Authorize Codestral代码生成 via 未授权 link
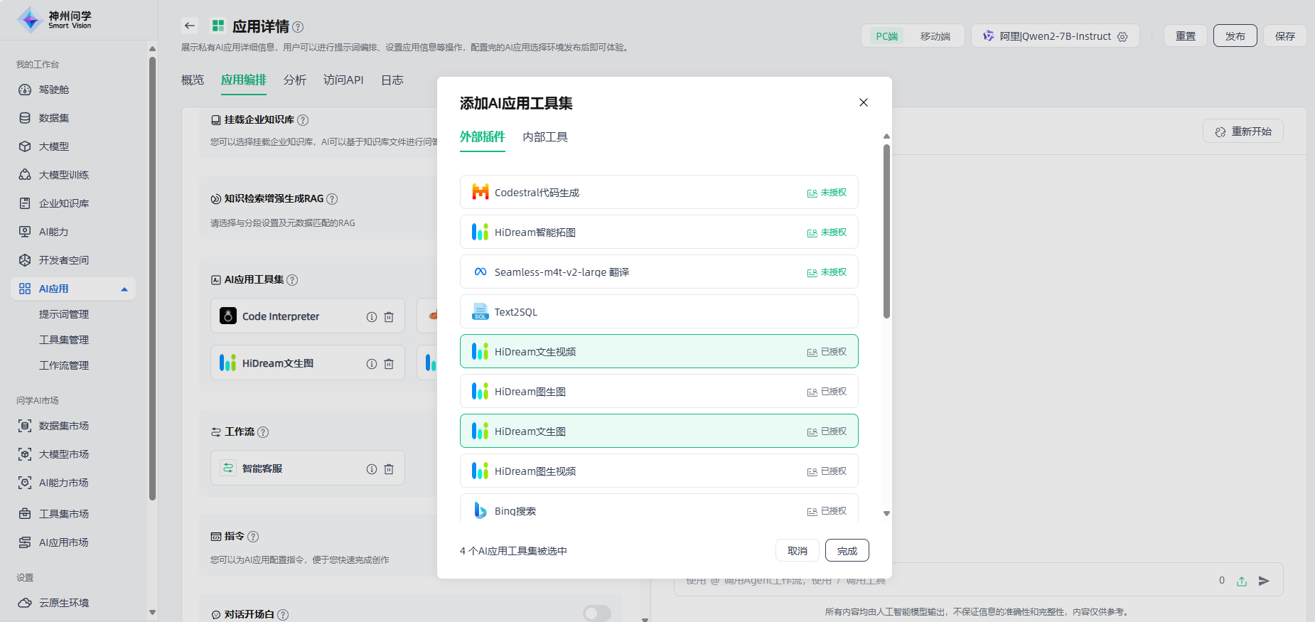1315x622 pixels. [x=827, y=193]
